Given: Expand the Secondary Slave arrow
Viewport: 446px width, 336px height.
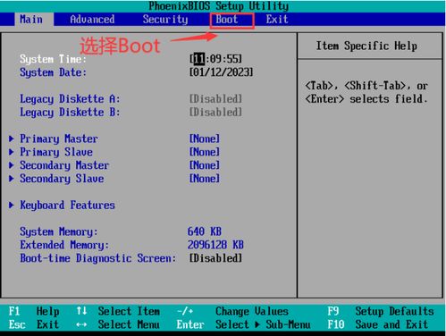Looking at the screenshot, I should coord(12,179).
